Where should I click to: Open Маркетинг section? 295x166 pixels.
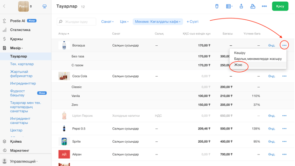19,151
